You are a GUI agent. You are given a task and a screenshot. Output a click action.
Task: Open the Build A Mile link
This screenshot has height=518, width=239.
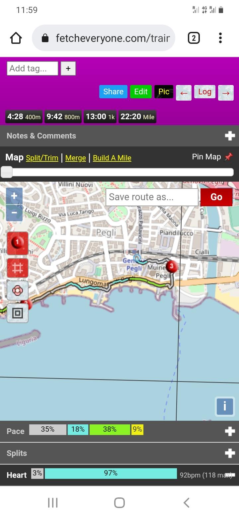click(x=112, y=158)
